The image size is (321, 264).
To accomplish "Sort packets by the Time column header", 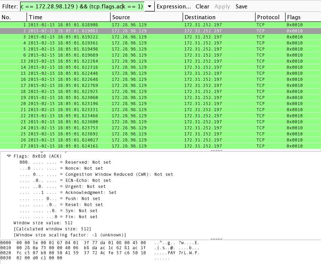I will [x=68, y=17].
